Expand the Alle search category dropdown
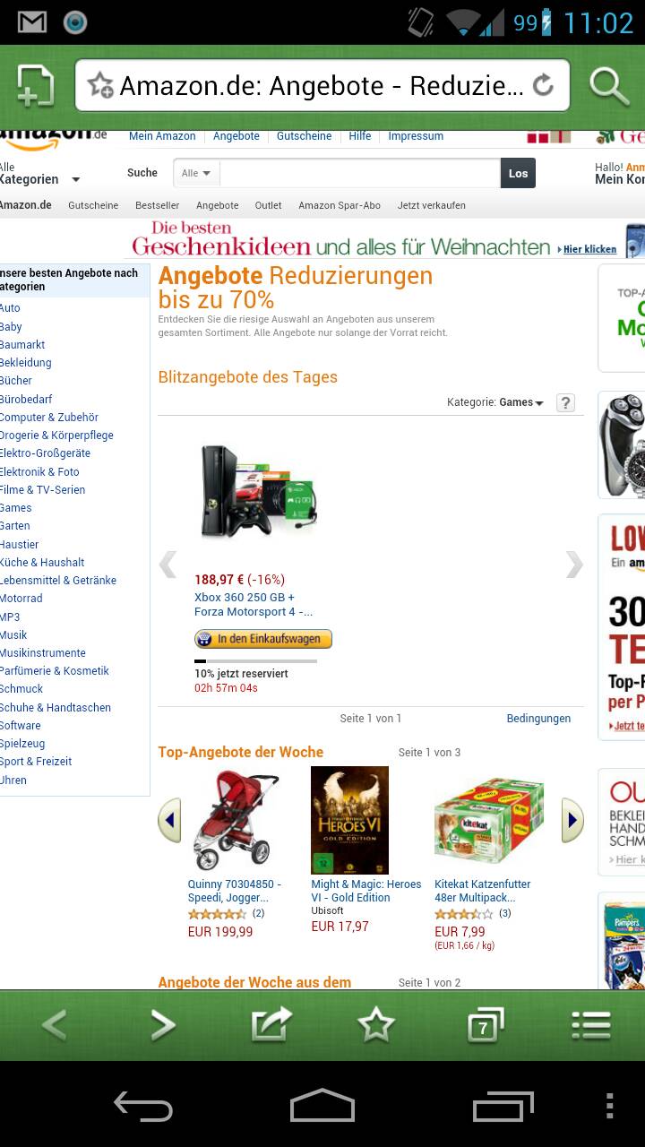The width and height of the screenshot is (645, 1147). point(196,173)
